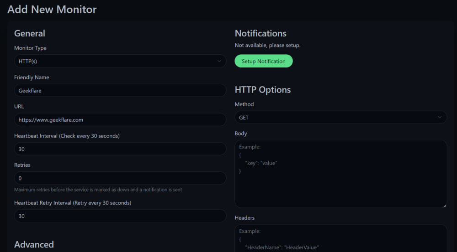Click the Advanced section heading
This screenshot has height=252, width=457.
[34, 245]
